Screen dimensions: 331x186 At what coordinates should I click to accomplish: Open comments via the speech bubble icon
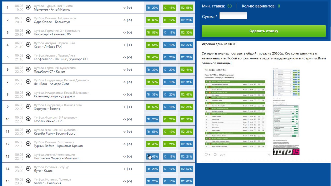click(x=215, y=154)
